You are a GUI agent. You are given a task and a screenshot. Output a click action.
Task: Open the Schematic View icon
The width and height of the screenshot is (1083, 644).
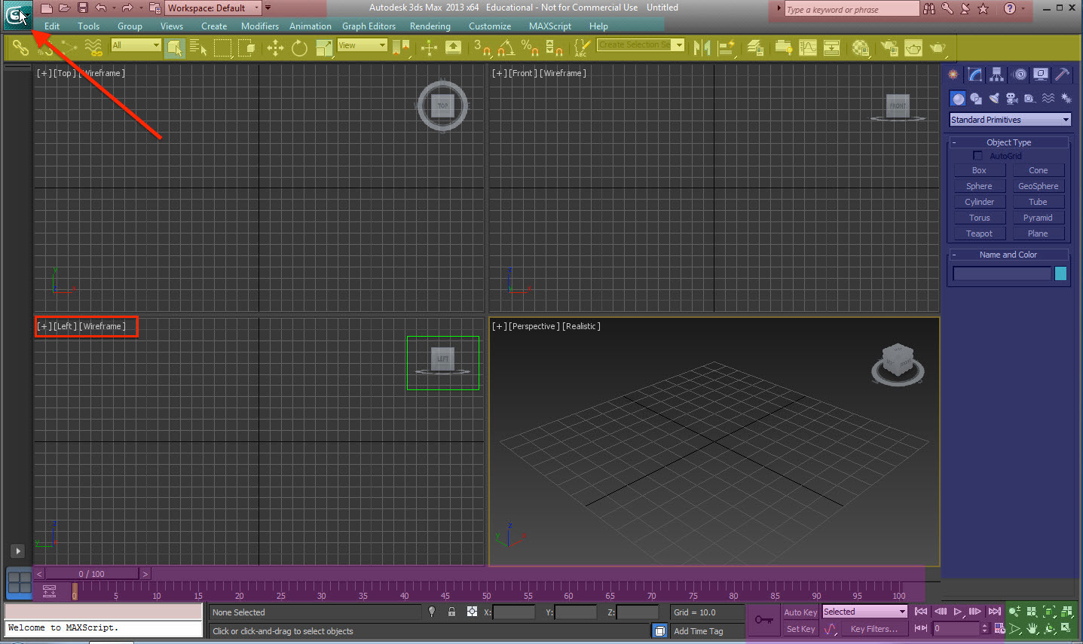tap(831, 48)
